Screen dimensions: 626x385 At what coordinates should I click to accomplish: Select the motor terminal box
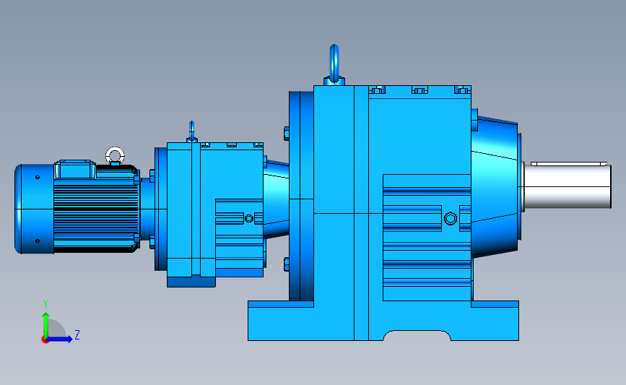pyautogui.click(x=75, y=169)
